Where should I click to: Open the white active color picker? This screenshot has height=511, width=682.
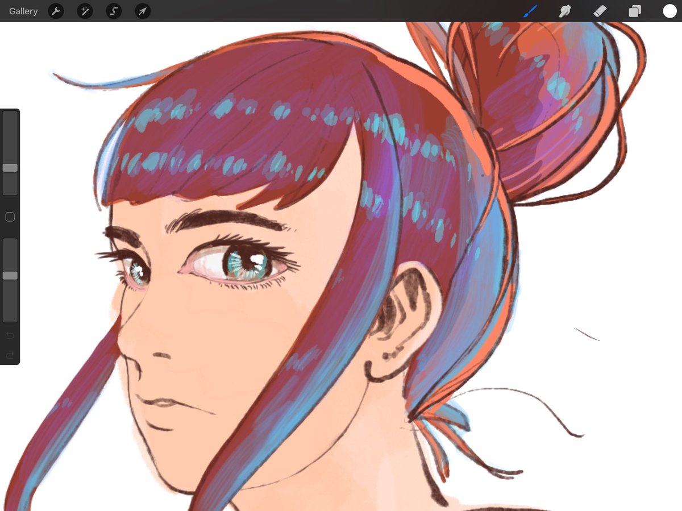pos(669,11)
